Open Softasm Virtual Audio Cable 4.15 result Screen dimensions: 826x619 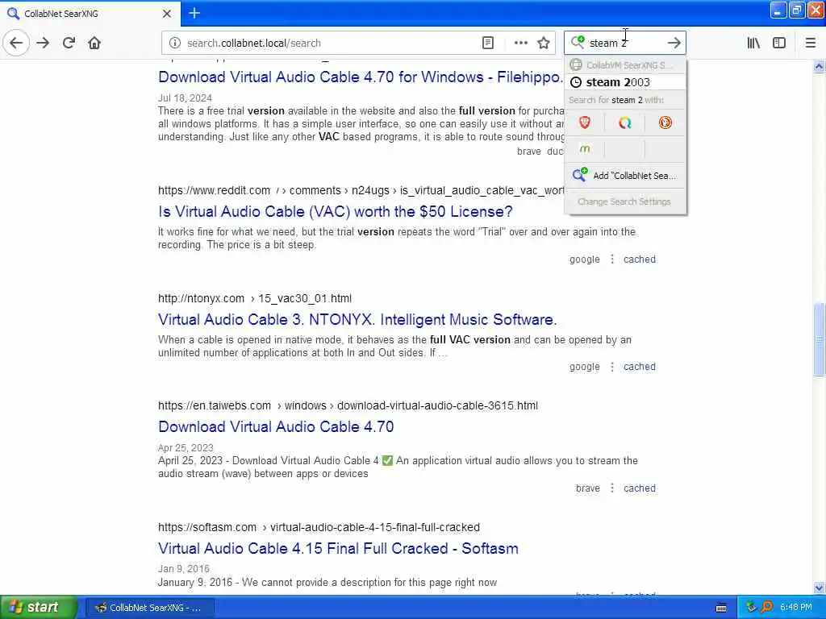tap(338, 548)
